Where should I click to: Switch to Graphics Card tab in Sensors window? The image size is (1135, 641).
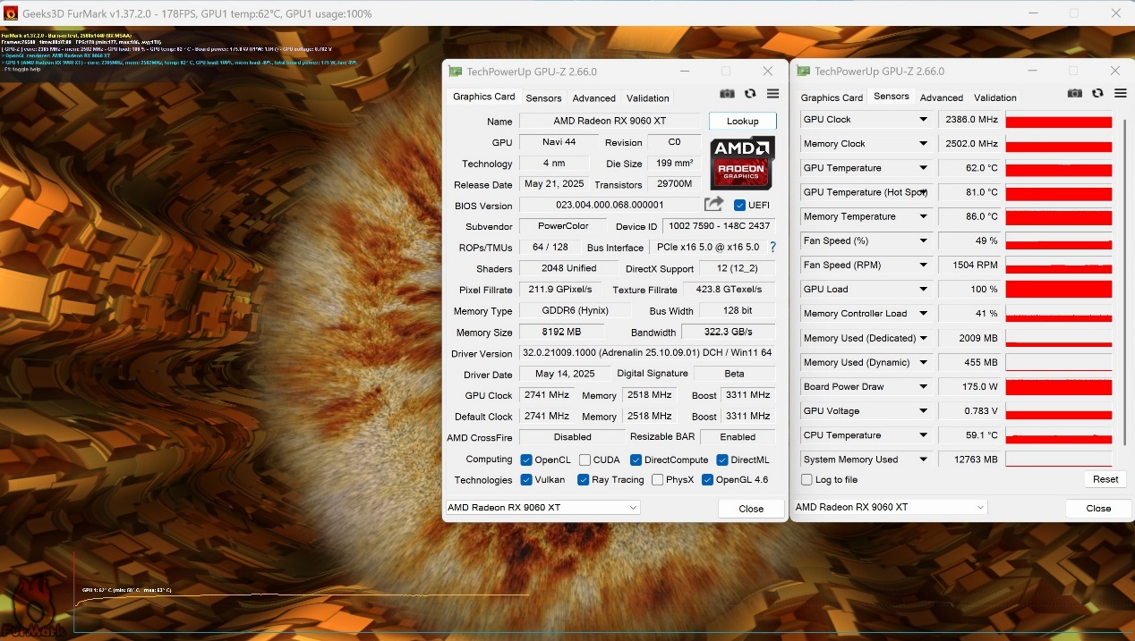[832, 98]
